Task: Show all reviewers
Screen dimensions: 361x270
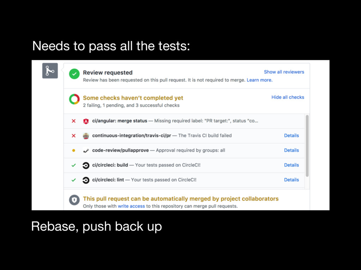Action: (x=284, y=72)
